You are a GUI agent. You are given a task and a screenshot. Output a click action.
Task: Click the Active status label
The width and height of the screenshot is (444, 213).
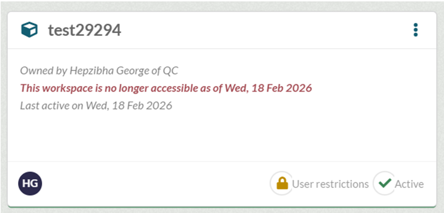click(409, 184)
